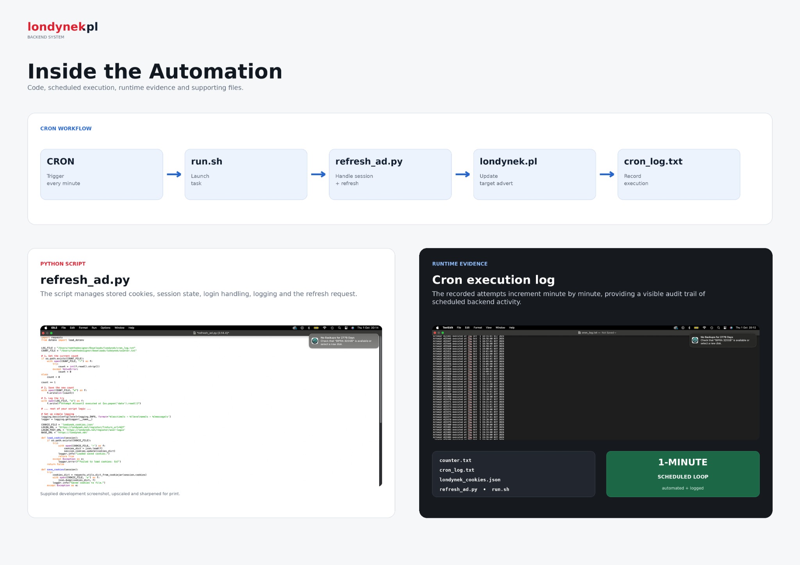Open Control Center in the TextEdit menu bar
The width and height of the screenshot is (800, 565).
point(725,328)
